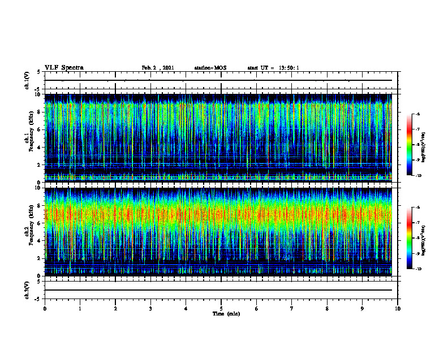The width and height of the screenshot is (448, 346).
Task: Click the "VLF Spectra" plot title
Action: pos(64,68)
